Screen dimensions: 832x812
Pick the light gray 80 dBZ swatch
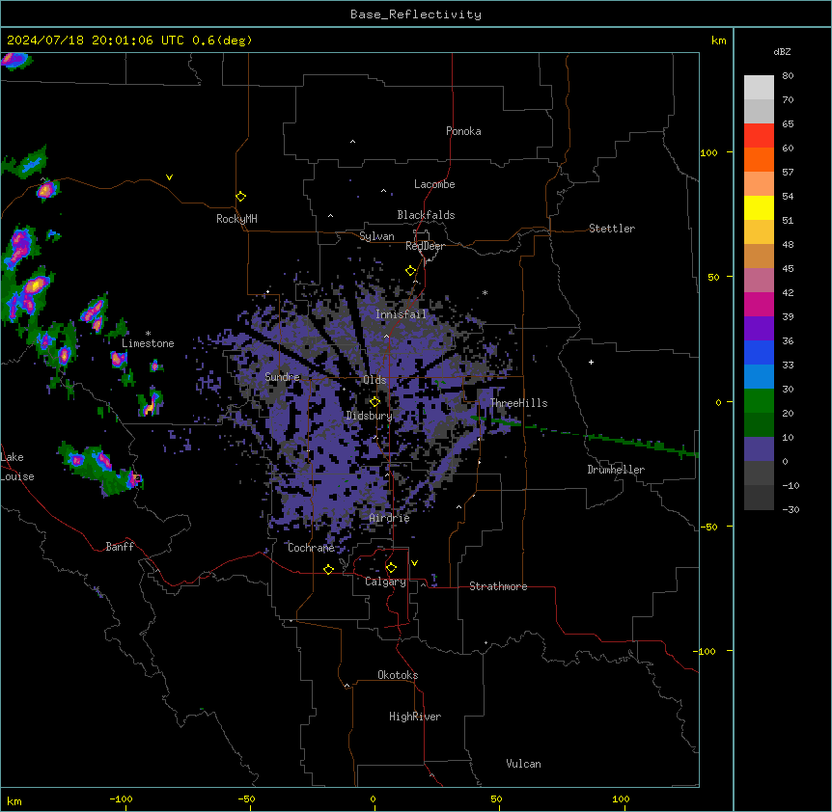pyautogui.click(x=759, y=87)
